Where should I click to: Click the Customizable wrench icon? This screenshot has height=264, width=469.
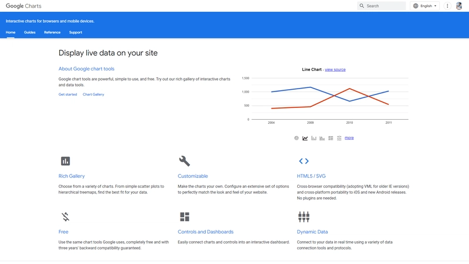185,161
